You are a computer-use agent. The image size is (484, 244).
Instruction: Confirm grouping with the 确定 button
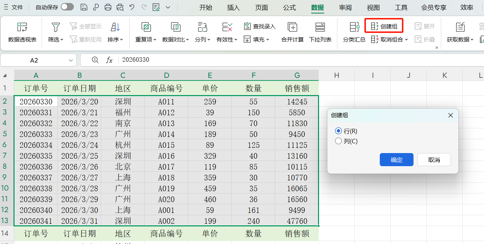396,159
